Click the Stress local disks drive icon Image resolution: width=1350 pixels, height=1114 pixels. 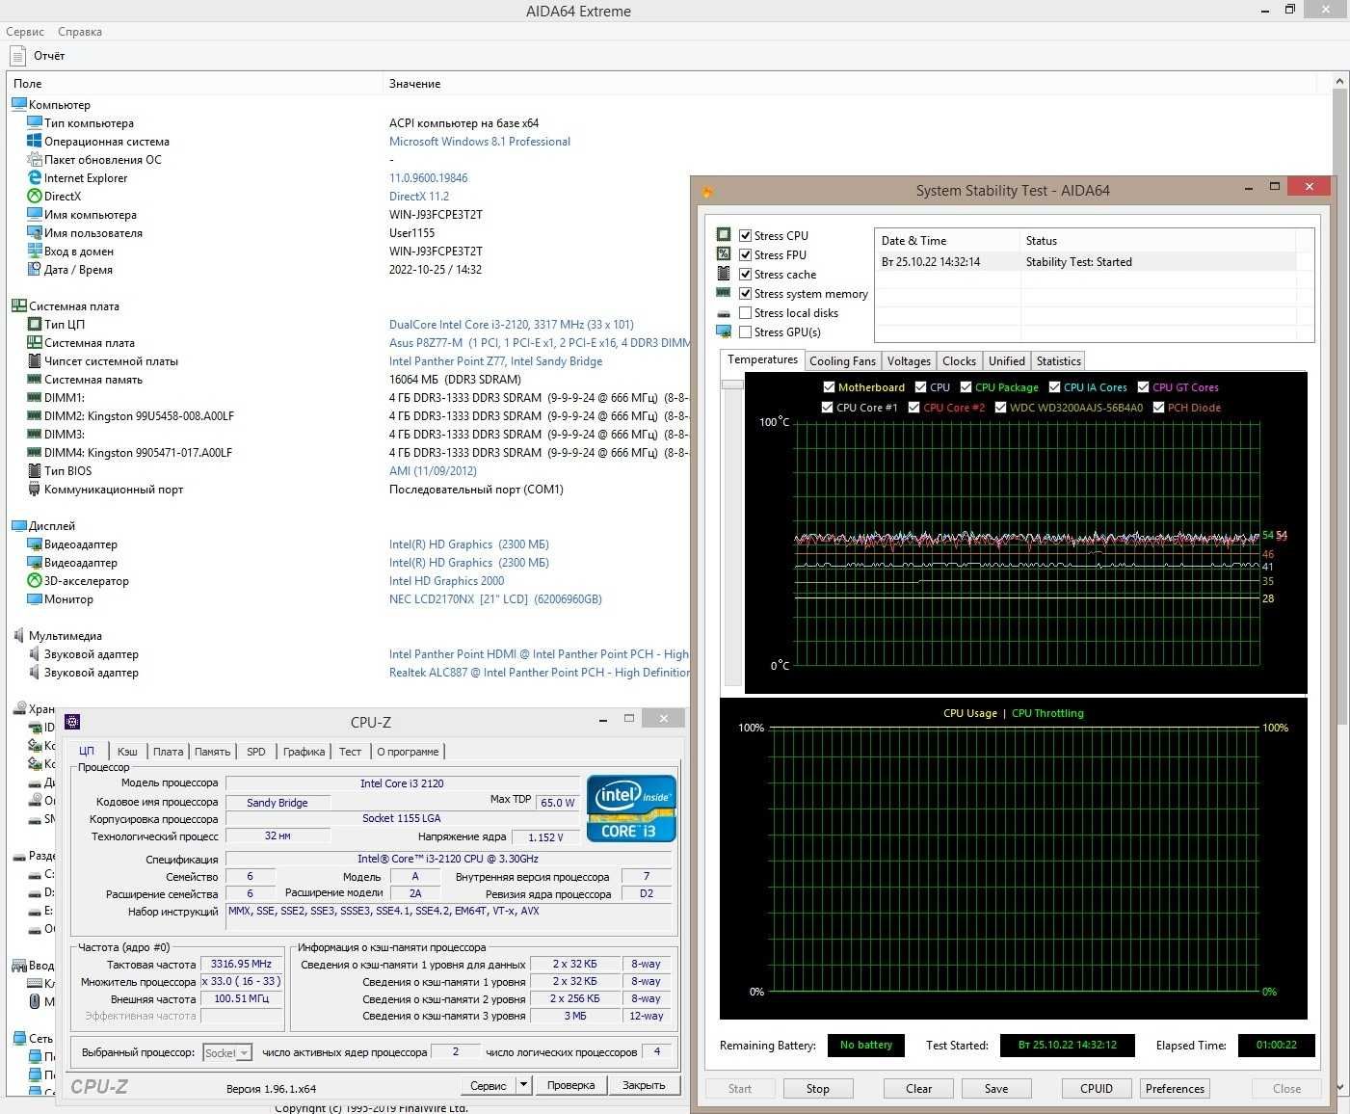724,313
